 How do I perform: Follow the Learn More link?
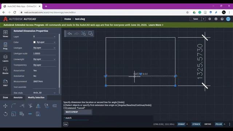click(156, 25)
